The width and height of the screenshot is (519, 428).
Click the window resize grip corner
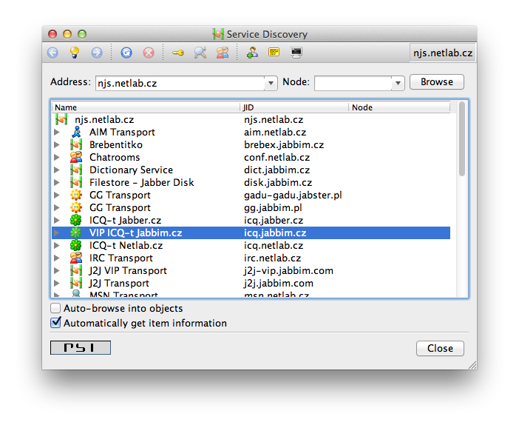(x=472, y=365)
